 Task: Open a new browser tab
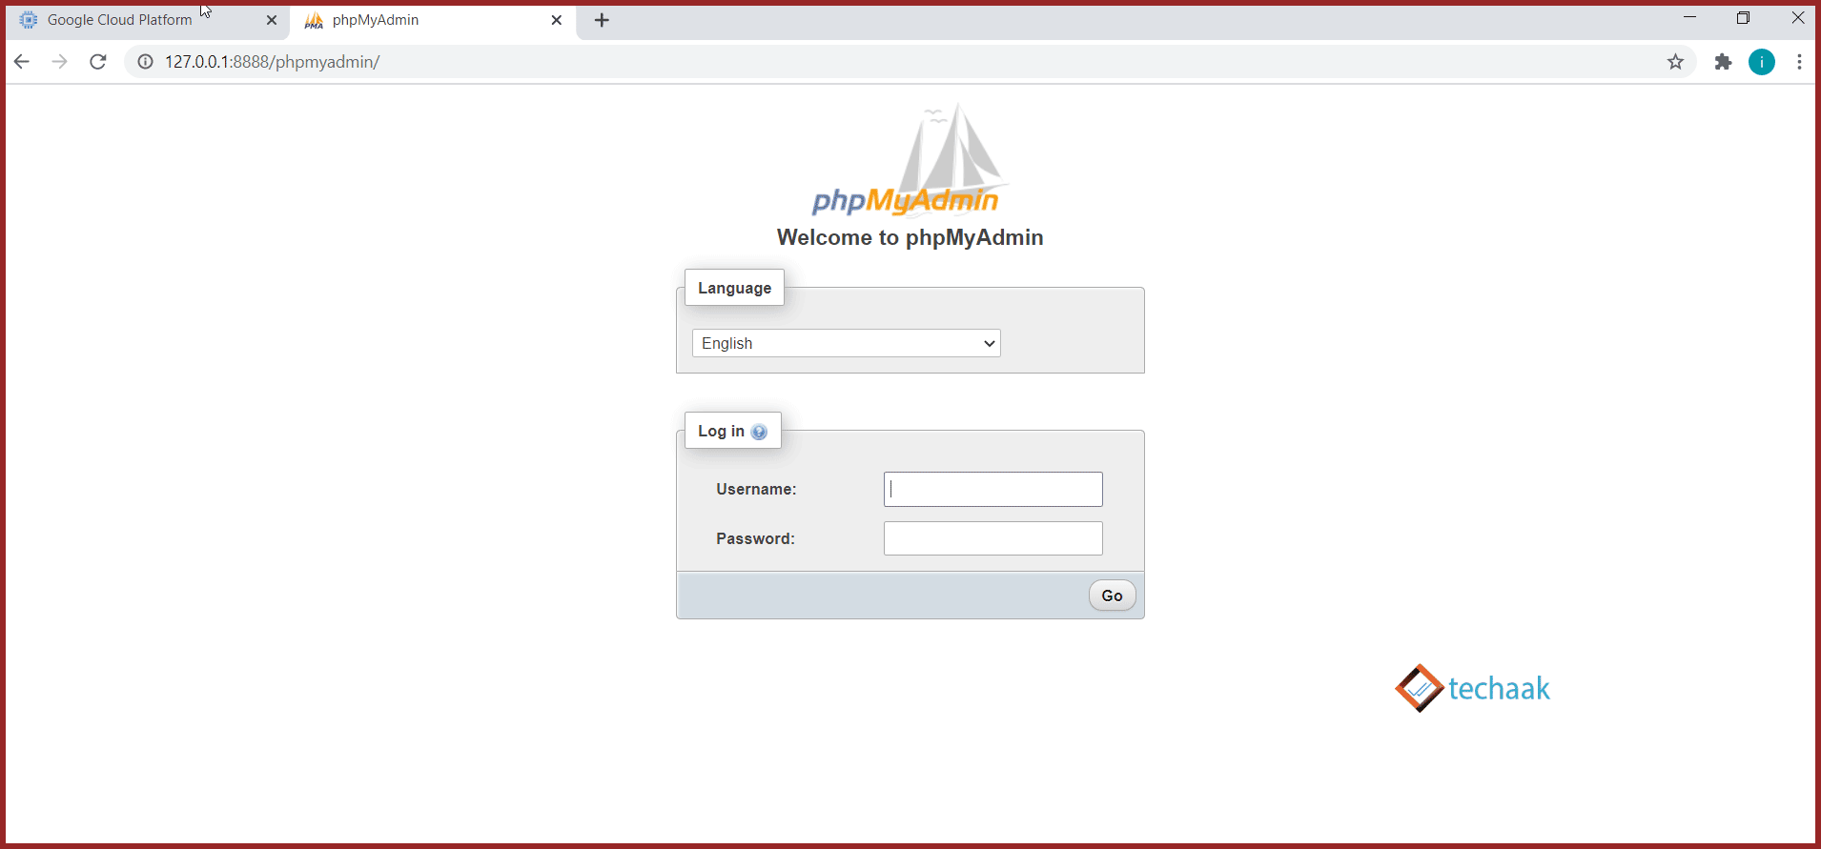coord(602,20)
